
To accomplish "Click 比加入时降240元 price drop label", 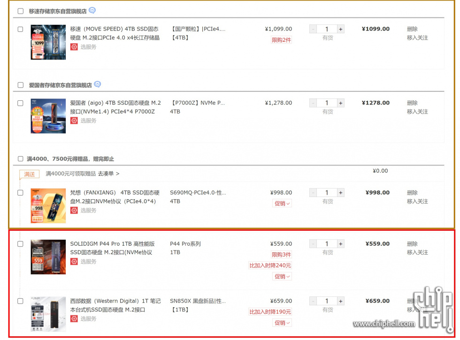I will point(270,265).
